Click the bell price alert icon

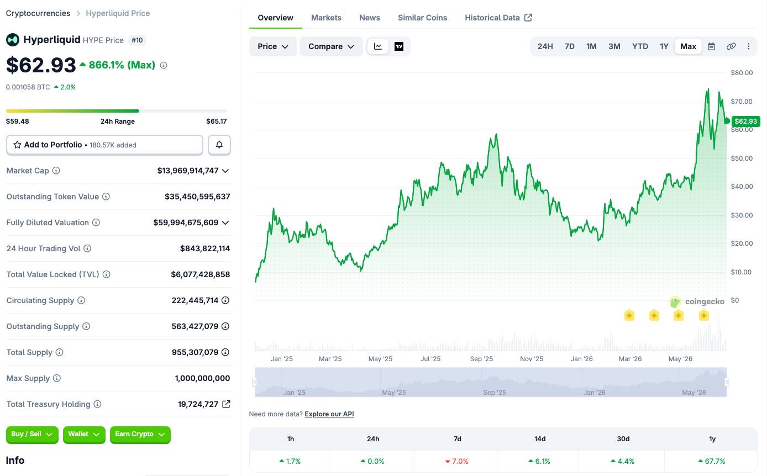point(219,145)
